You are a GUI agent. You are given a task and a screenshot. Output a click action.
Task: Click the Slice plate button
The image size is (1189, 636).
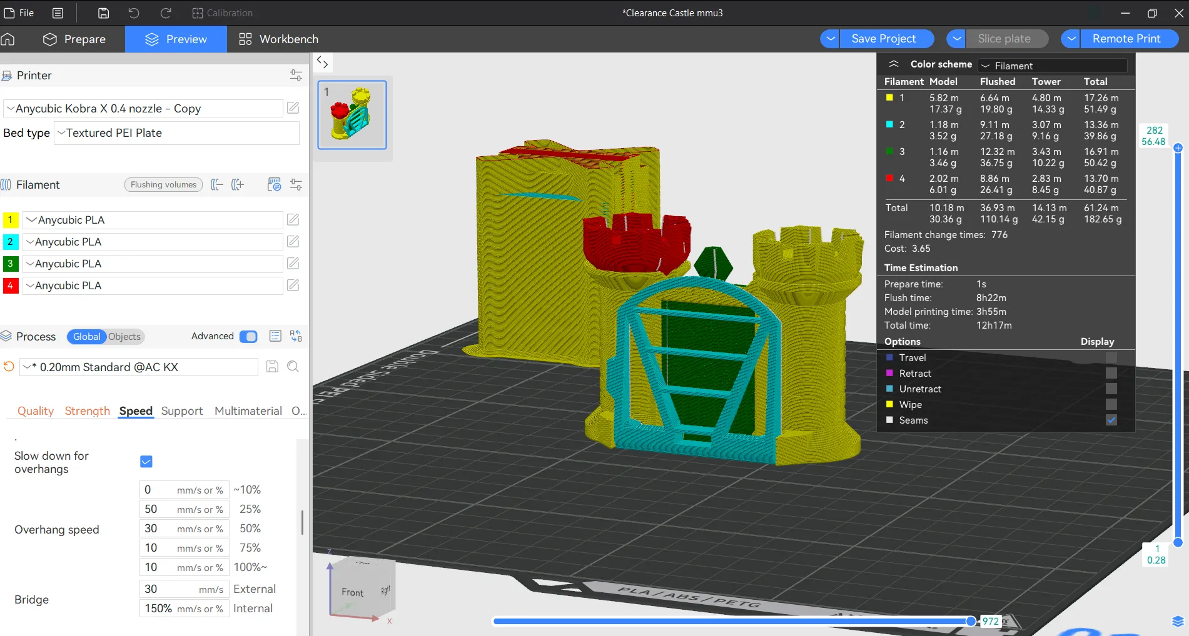click(x=1007, y=39)
